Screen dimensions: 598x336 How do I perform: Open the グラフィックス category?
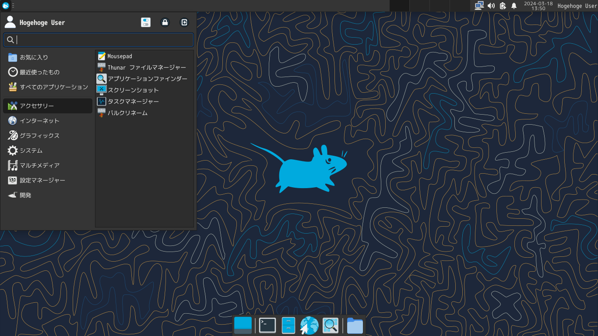48,136
